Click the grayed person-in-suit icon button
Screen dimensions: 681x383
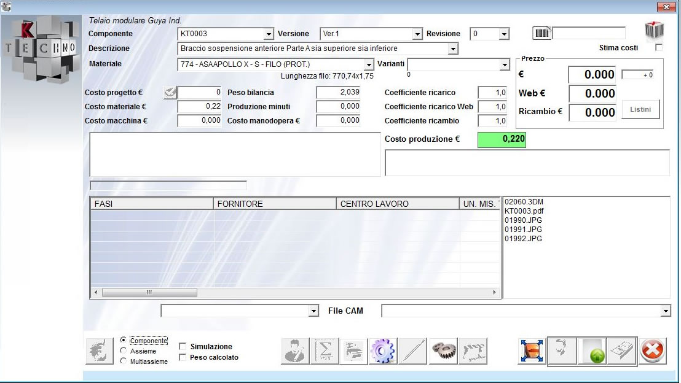296,350
